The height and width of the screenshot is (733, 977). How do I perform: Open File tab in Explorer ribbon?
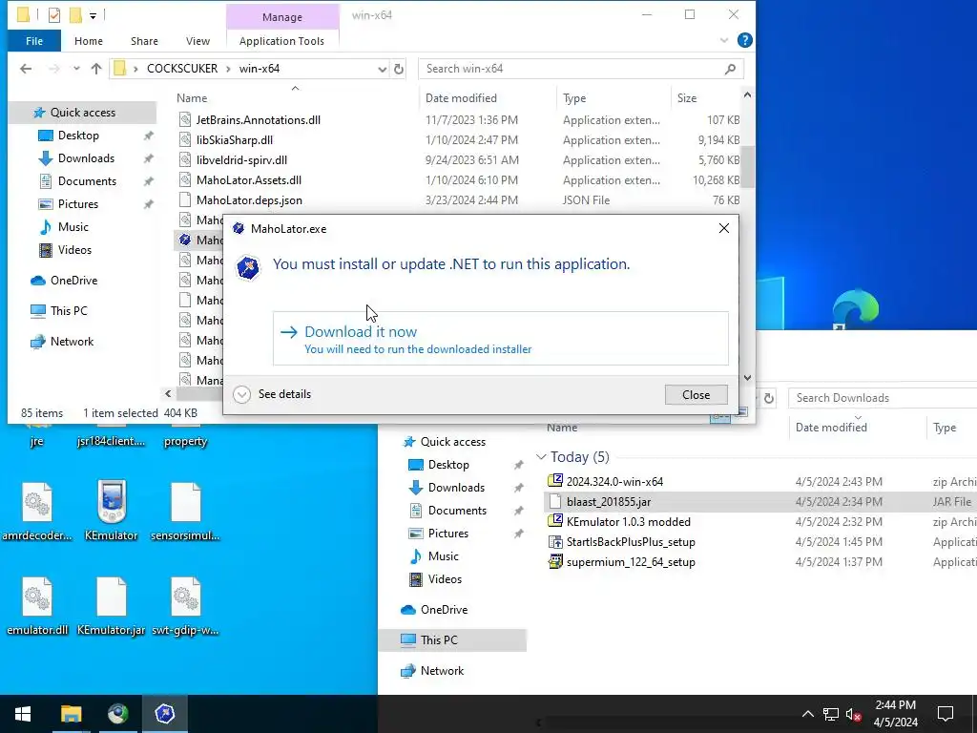(x=34, y=41)
